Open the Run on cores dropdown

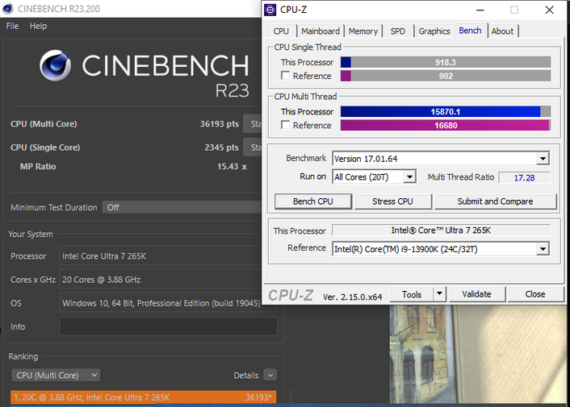(409, 177)
